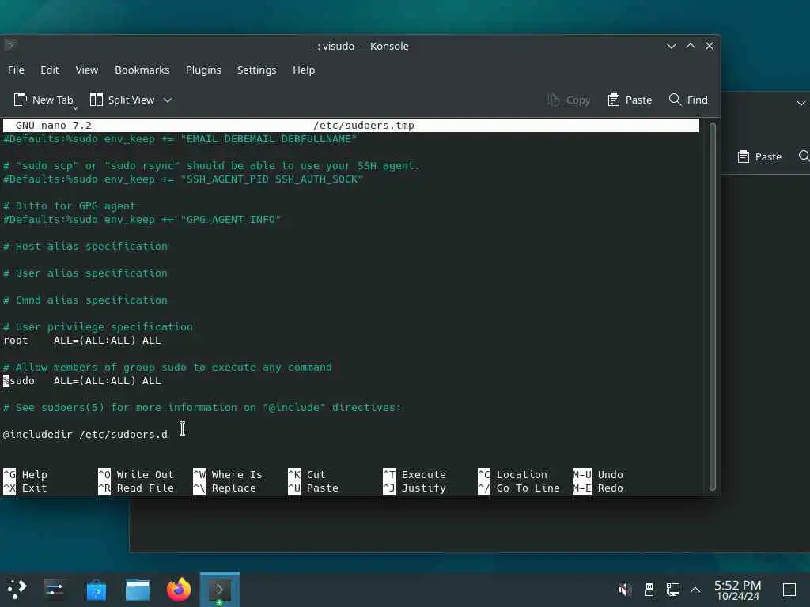Click the 'root ALL=(ALL:ALL) ALL' line
The height and width of the screenshot is (607, 810).
[82, 341]
